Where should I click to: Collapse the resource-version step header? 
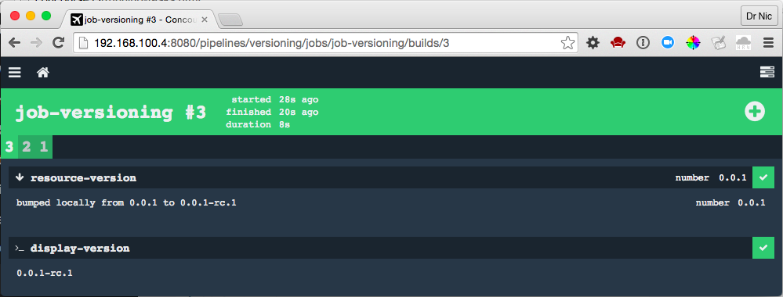click(x=380, y=178)
